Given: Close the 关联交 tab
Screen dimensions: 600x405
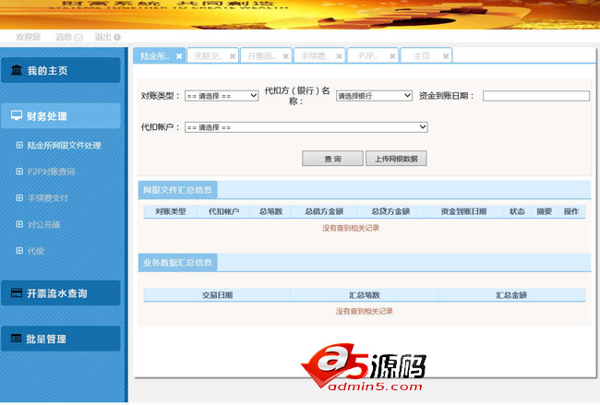Looking at the screenshot, I should coord(233,56).
